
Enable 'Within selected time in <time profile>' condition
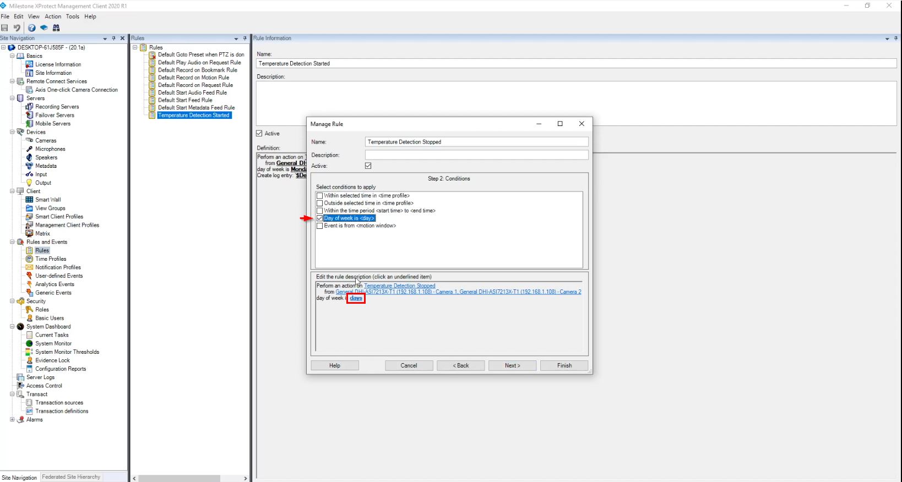pyautogui.click(x=319, y=196)
